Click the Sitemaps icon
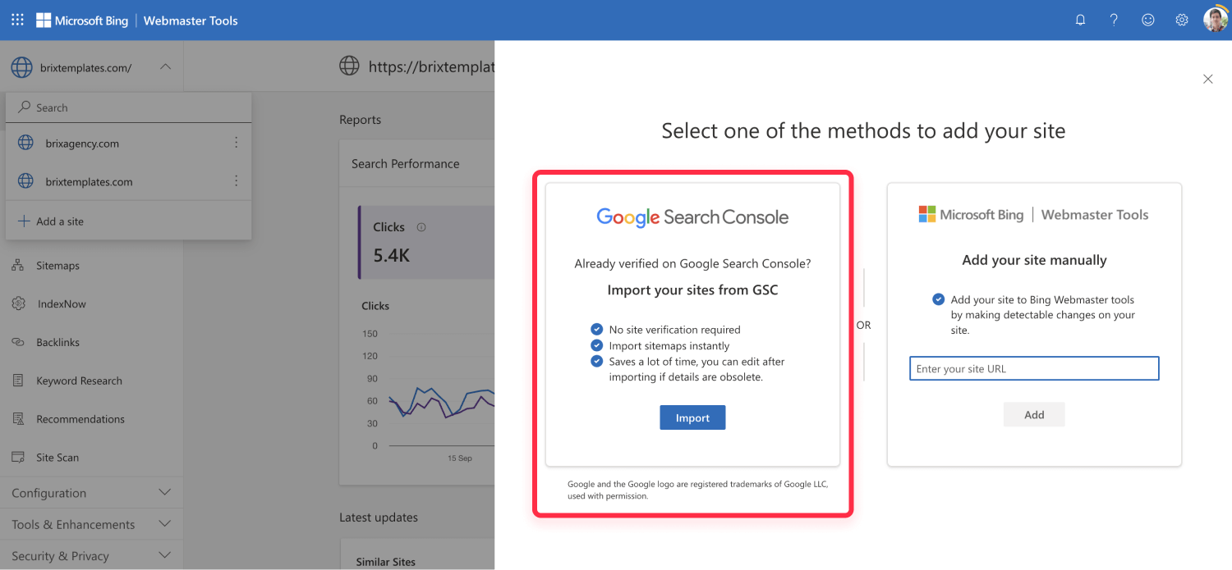1232x570 pixels. click(18, 266)
